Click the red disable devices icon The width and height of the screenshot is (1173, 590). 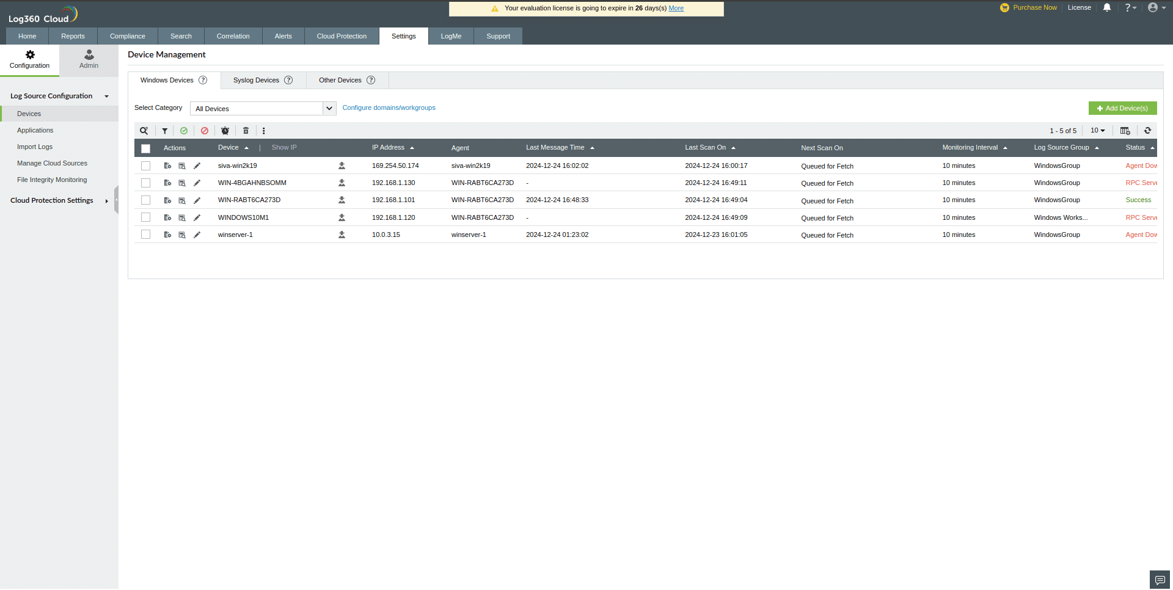pyautogui.click(x=205, y=131)
